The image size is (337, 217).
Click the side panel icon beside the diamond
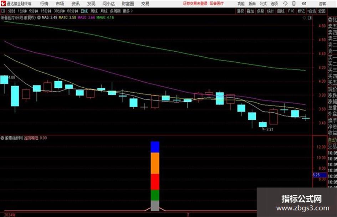tap(310, 18)
